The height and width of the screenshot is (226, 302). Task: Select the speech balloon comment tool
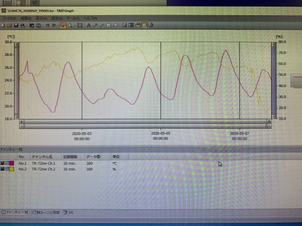click(x=115, y=25)
